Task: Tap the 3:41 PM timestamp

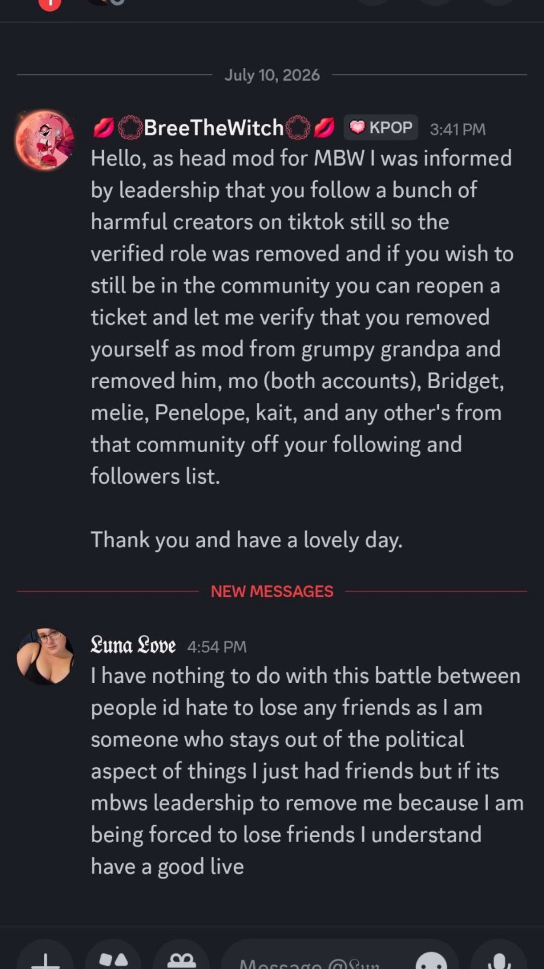Action: coord(458,129)
